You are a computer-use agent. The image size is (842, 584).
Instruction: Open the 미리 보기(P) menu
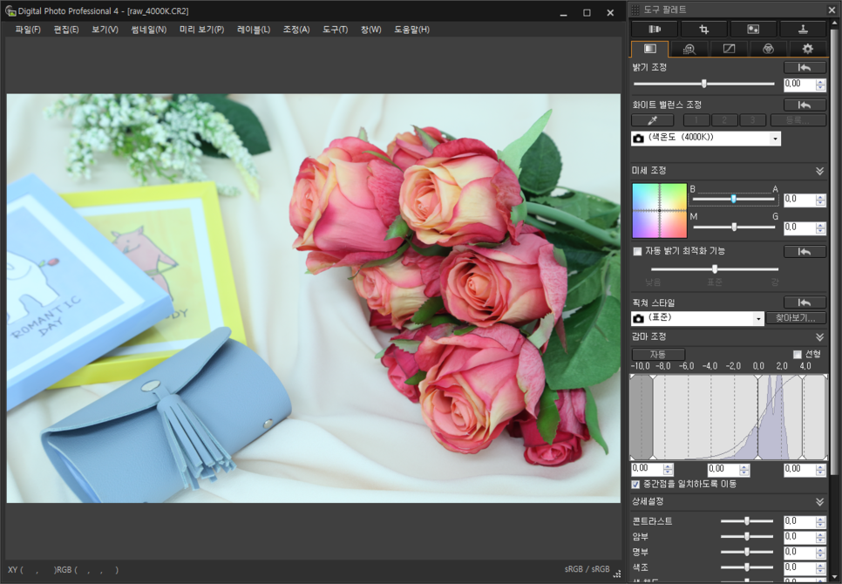(x=201, y=30)
